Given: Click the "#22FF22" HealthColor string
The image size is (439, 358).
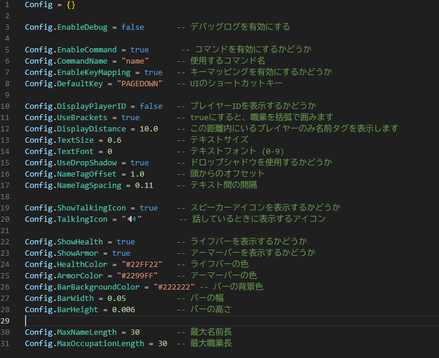Looking at the screenshot, I should (142, 265).
